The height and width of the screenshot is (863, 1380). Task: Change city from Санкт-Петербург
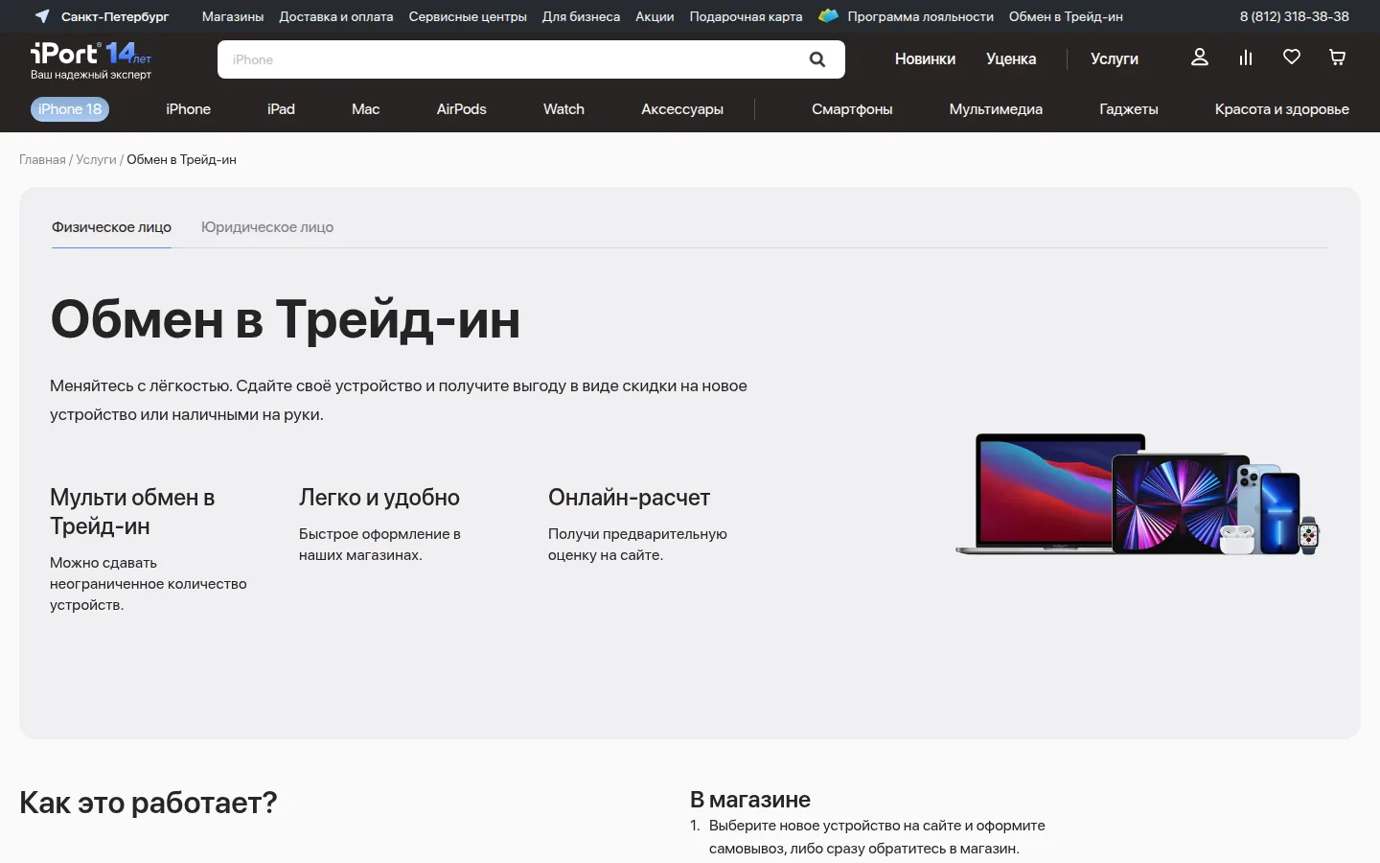click(115, 16)
